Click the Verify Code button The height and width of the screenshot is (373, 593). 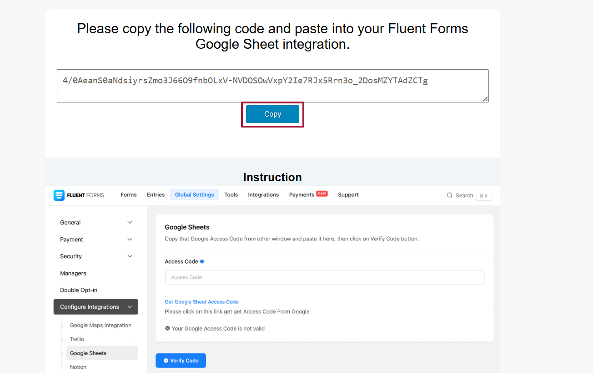[x=181, y=361]
